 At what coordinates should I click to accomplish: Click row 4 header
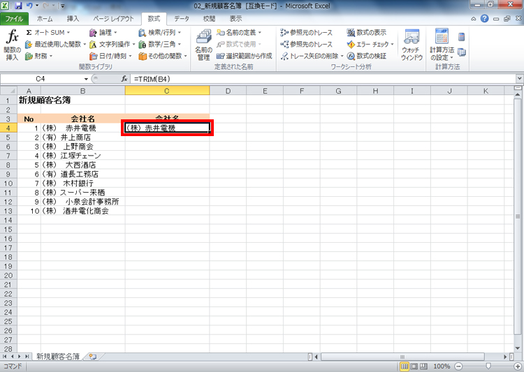tap(8, 128)
